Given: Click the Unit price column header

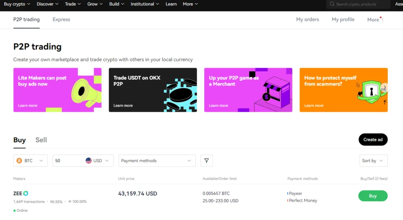Looking at the screenshot, I should coord(126,179).
